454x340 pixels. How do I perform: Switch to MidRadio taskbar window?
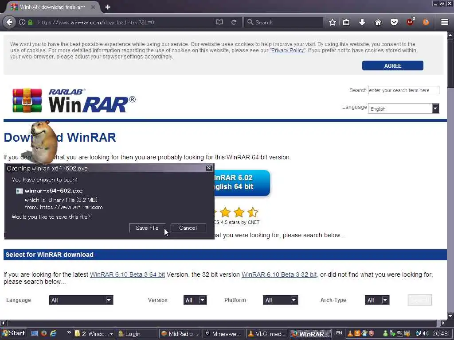pyautogui.click(x=180, y=334)
